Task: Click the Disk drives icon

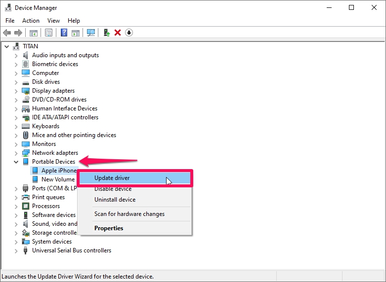Action: tap(26, 82)
